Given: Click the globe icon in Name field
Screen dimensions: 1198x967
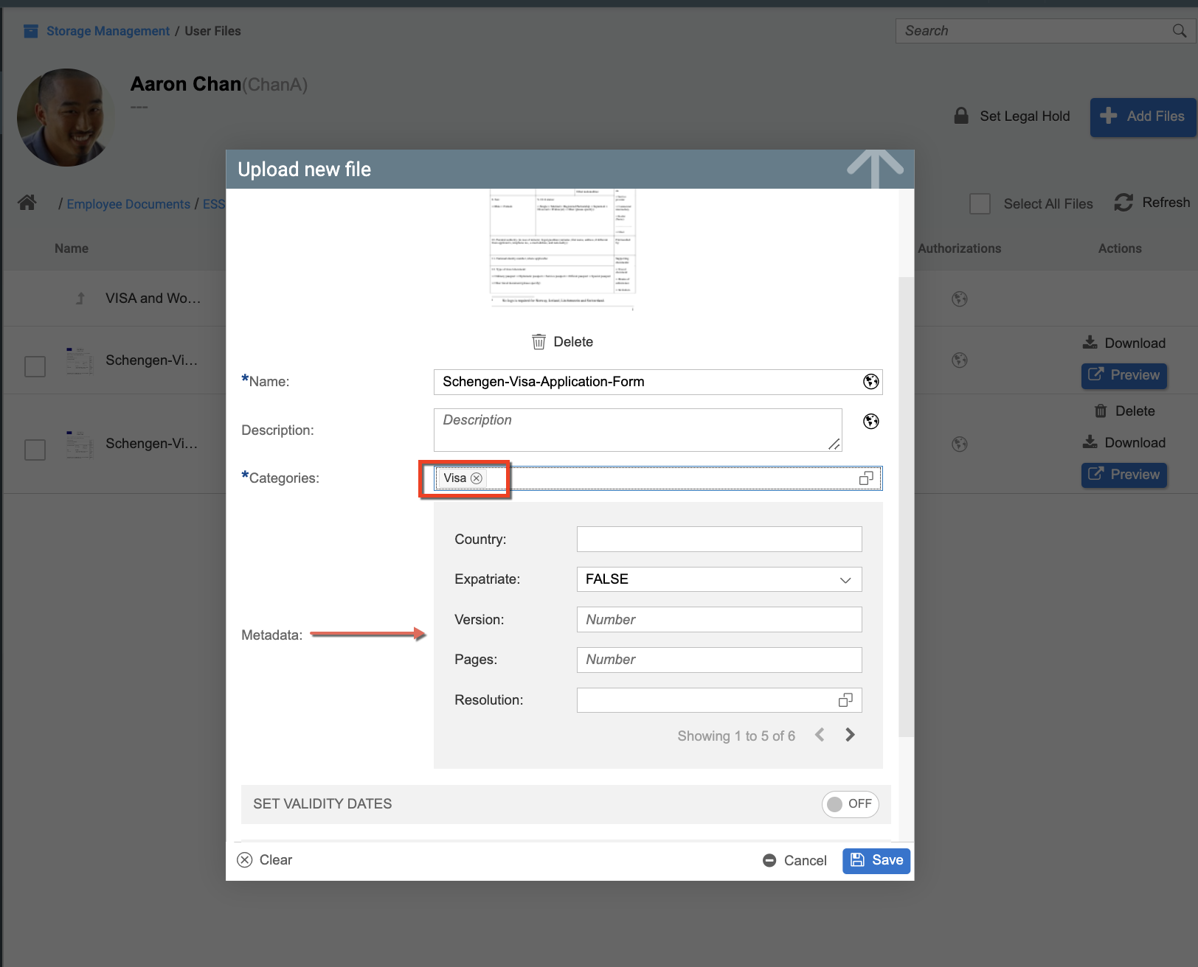Looking at the screenshot, I should [x=870, y=382].
